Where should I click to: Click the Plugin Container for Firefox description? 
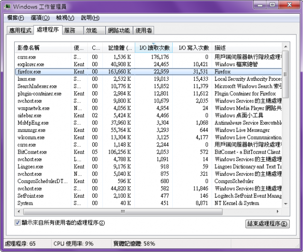245,94
